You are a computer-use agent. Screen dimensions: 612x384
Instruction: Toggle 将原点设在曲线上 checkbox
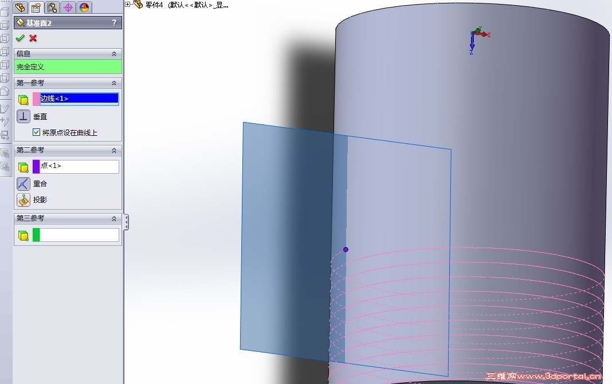pyautogui.click(x=36, y=132)
